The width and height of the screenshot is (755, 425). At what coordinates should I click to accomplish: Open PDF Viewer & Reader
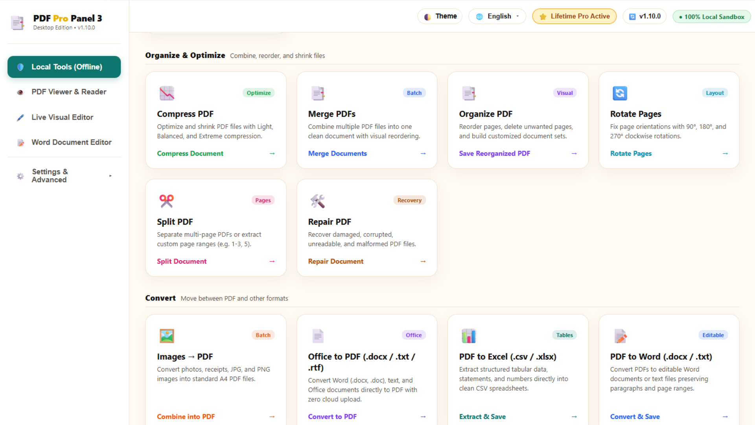click(64, 92)
